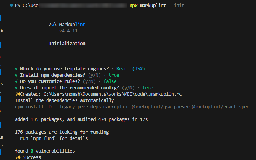Screen dimensions: 256x160
Task: Click the blue command decoration dot beside PS prompt
Action: pyautogui.click(x=12, y=5)
